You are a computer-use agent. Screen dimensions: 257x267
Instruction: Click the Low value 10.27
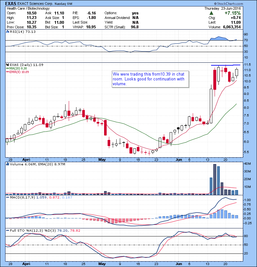click(31, 22)
